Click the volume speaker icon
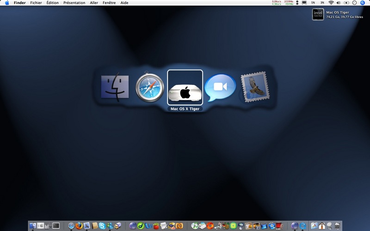 (x=339, y=3)
